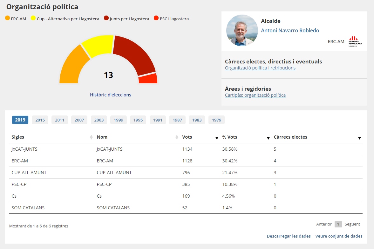This screenshot has height=249, width=374.
Task: Sort by Vots descending arrow
Action: tap(217, 138)
